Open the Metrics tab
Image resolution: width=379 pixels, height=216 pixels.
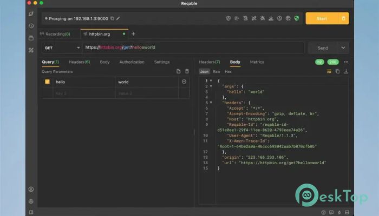click(257, 62)
